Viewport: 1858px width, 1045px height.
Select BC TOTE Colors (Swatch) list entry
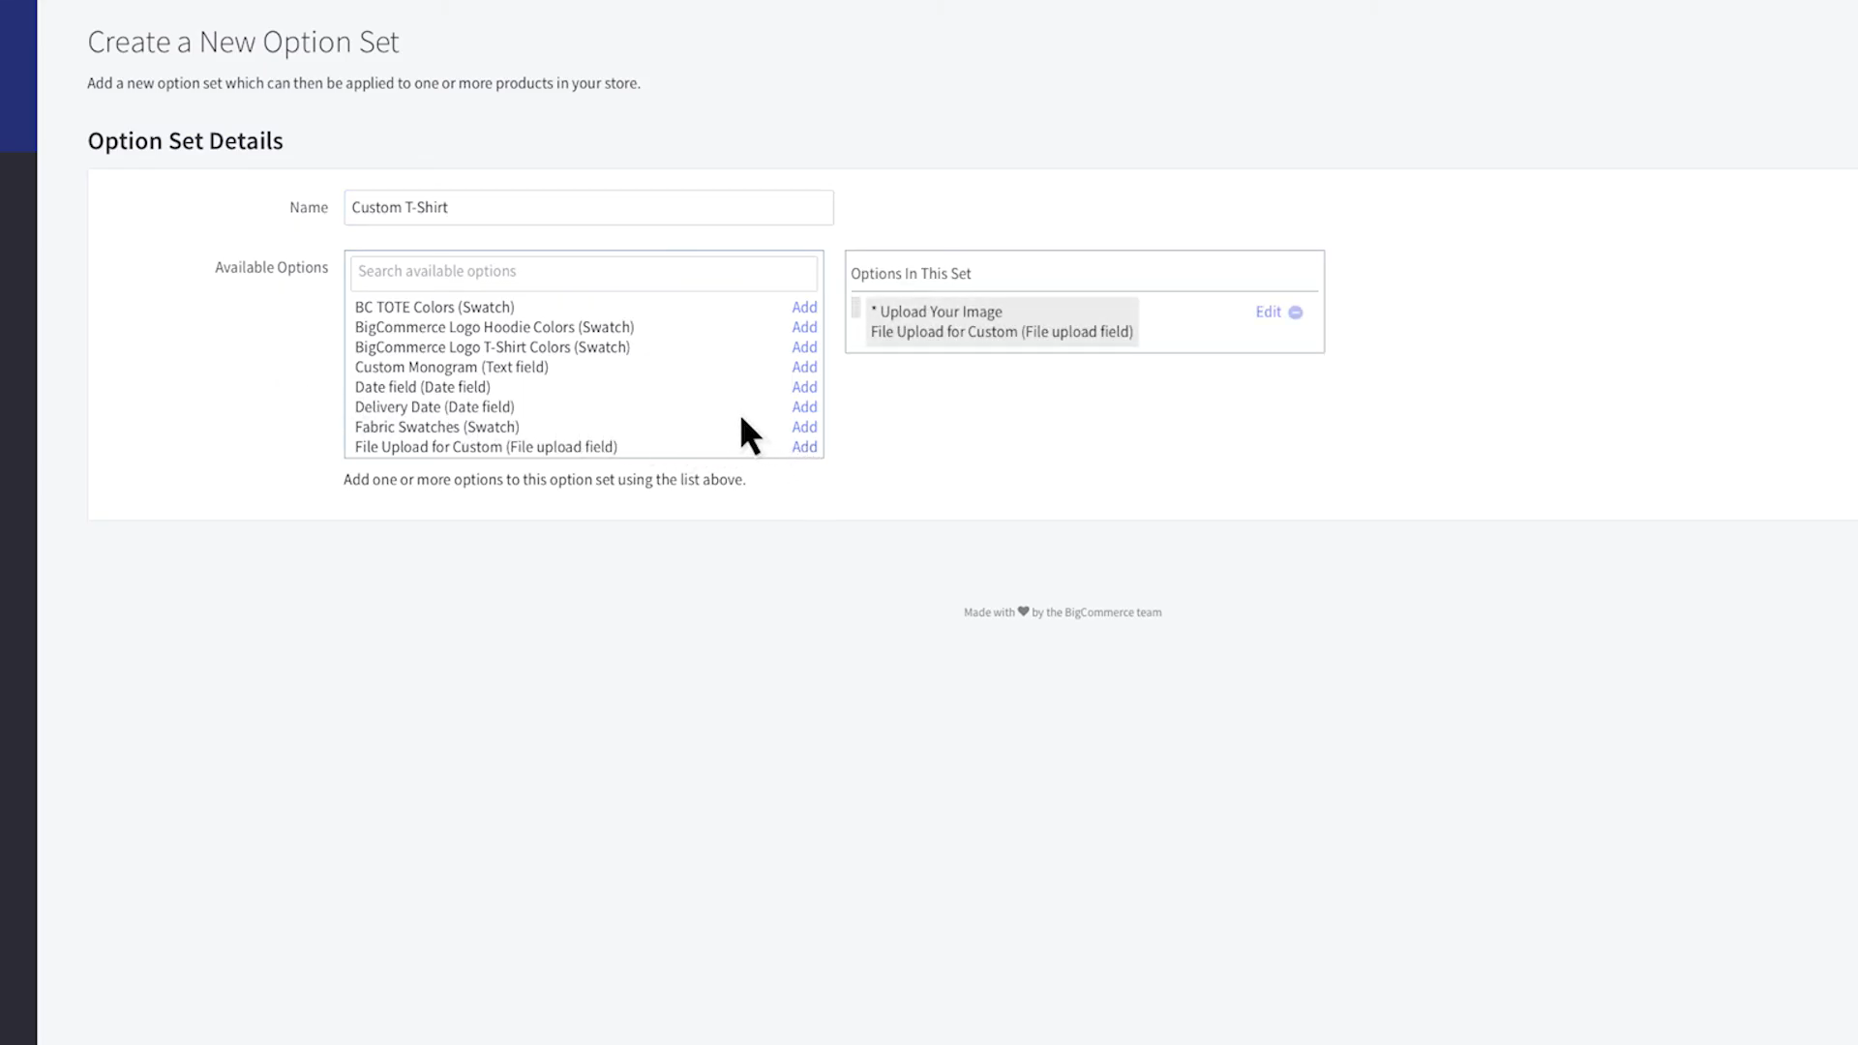coord(435,307)
